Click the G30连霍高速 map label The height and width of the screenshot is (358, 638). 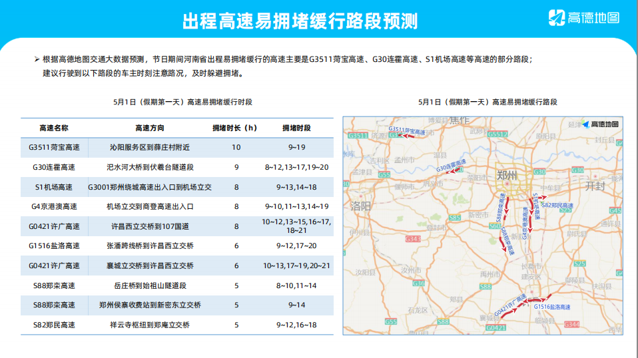451,166
